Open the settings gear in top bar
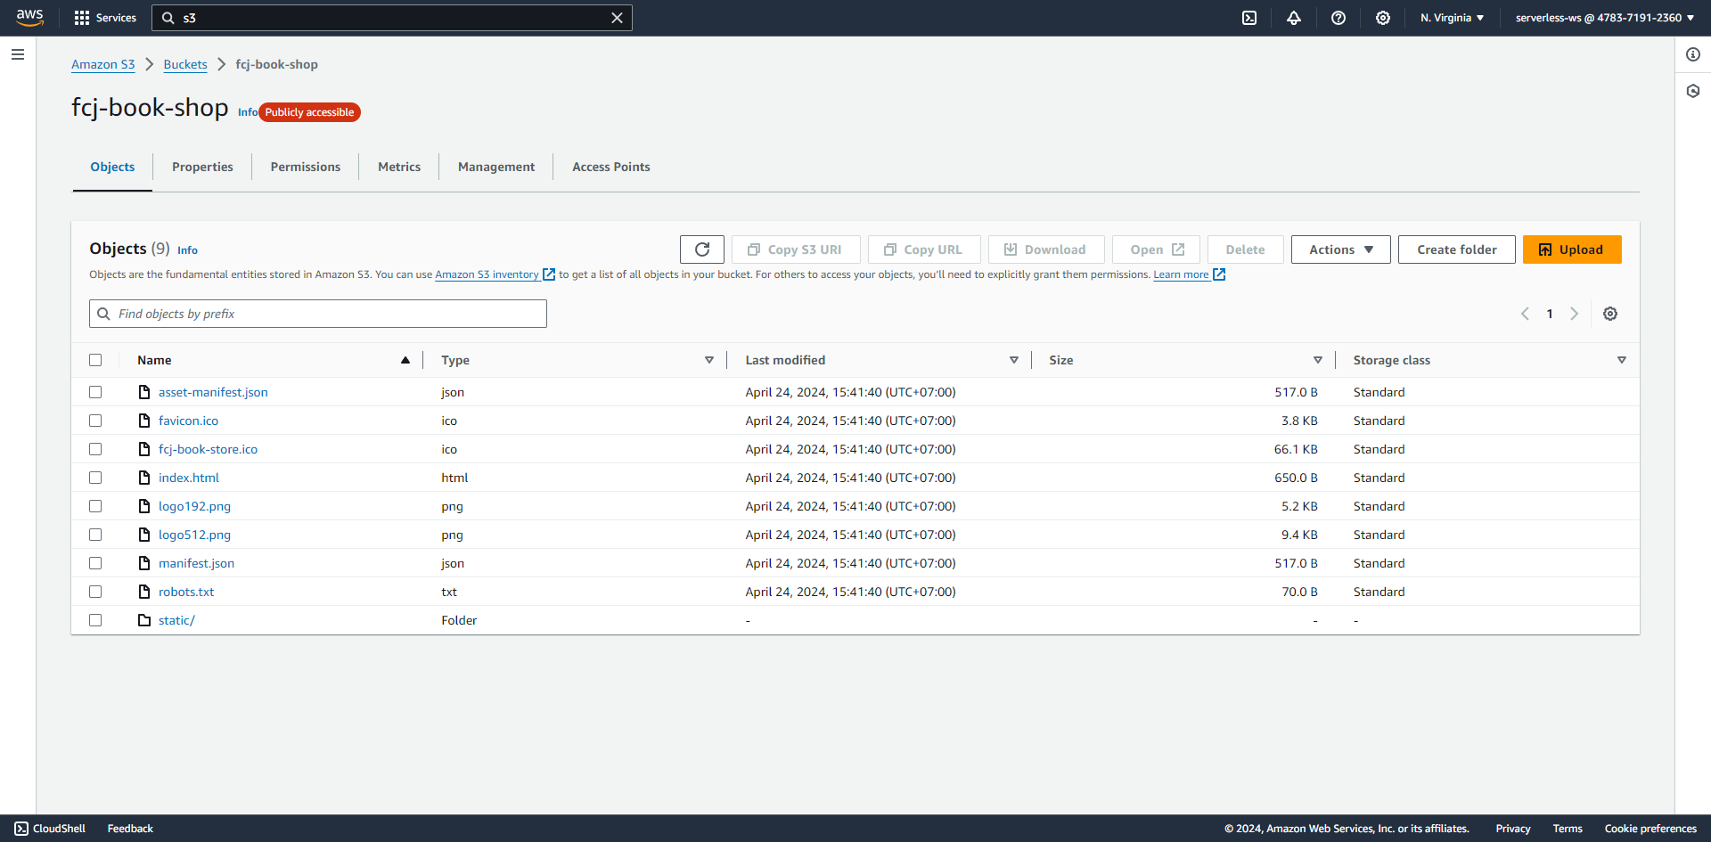 pyautogui.click(x=1383, y=18)
